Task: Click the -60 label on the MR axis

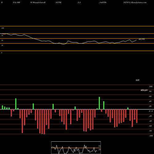Action: point(150,126)
